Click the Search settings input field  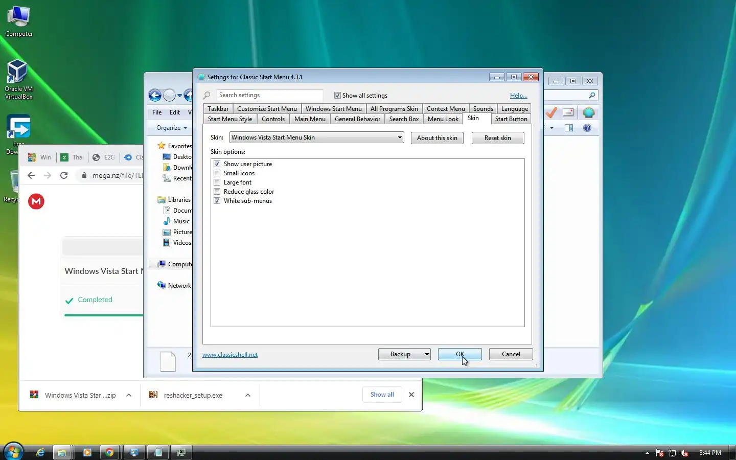pyautogui.click(x=269, y=95)
